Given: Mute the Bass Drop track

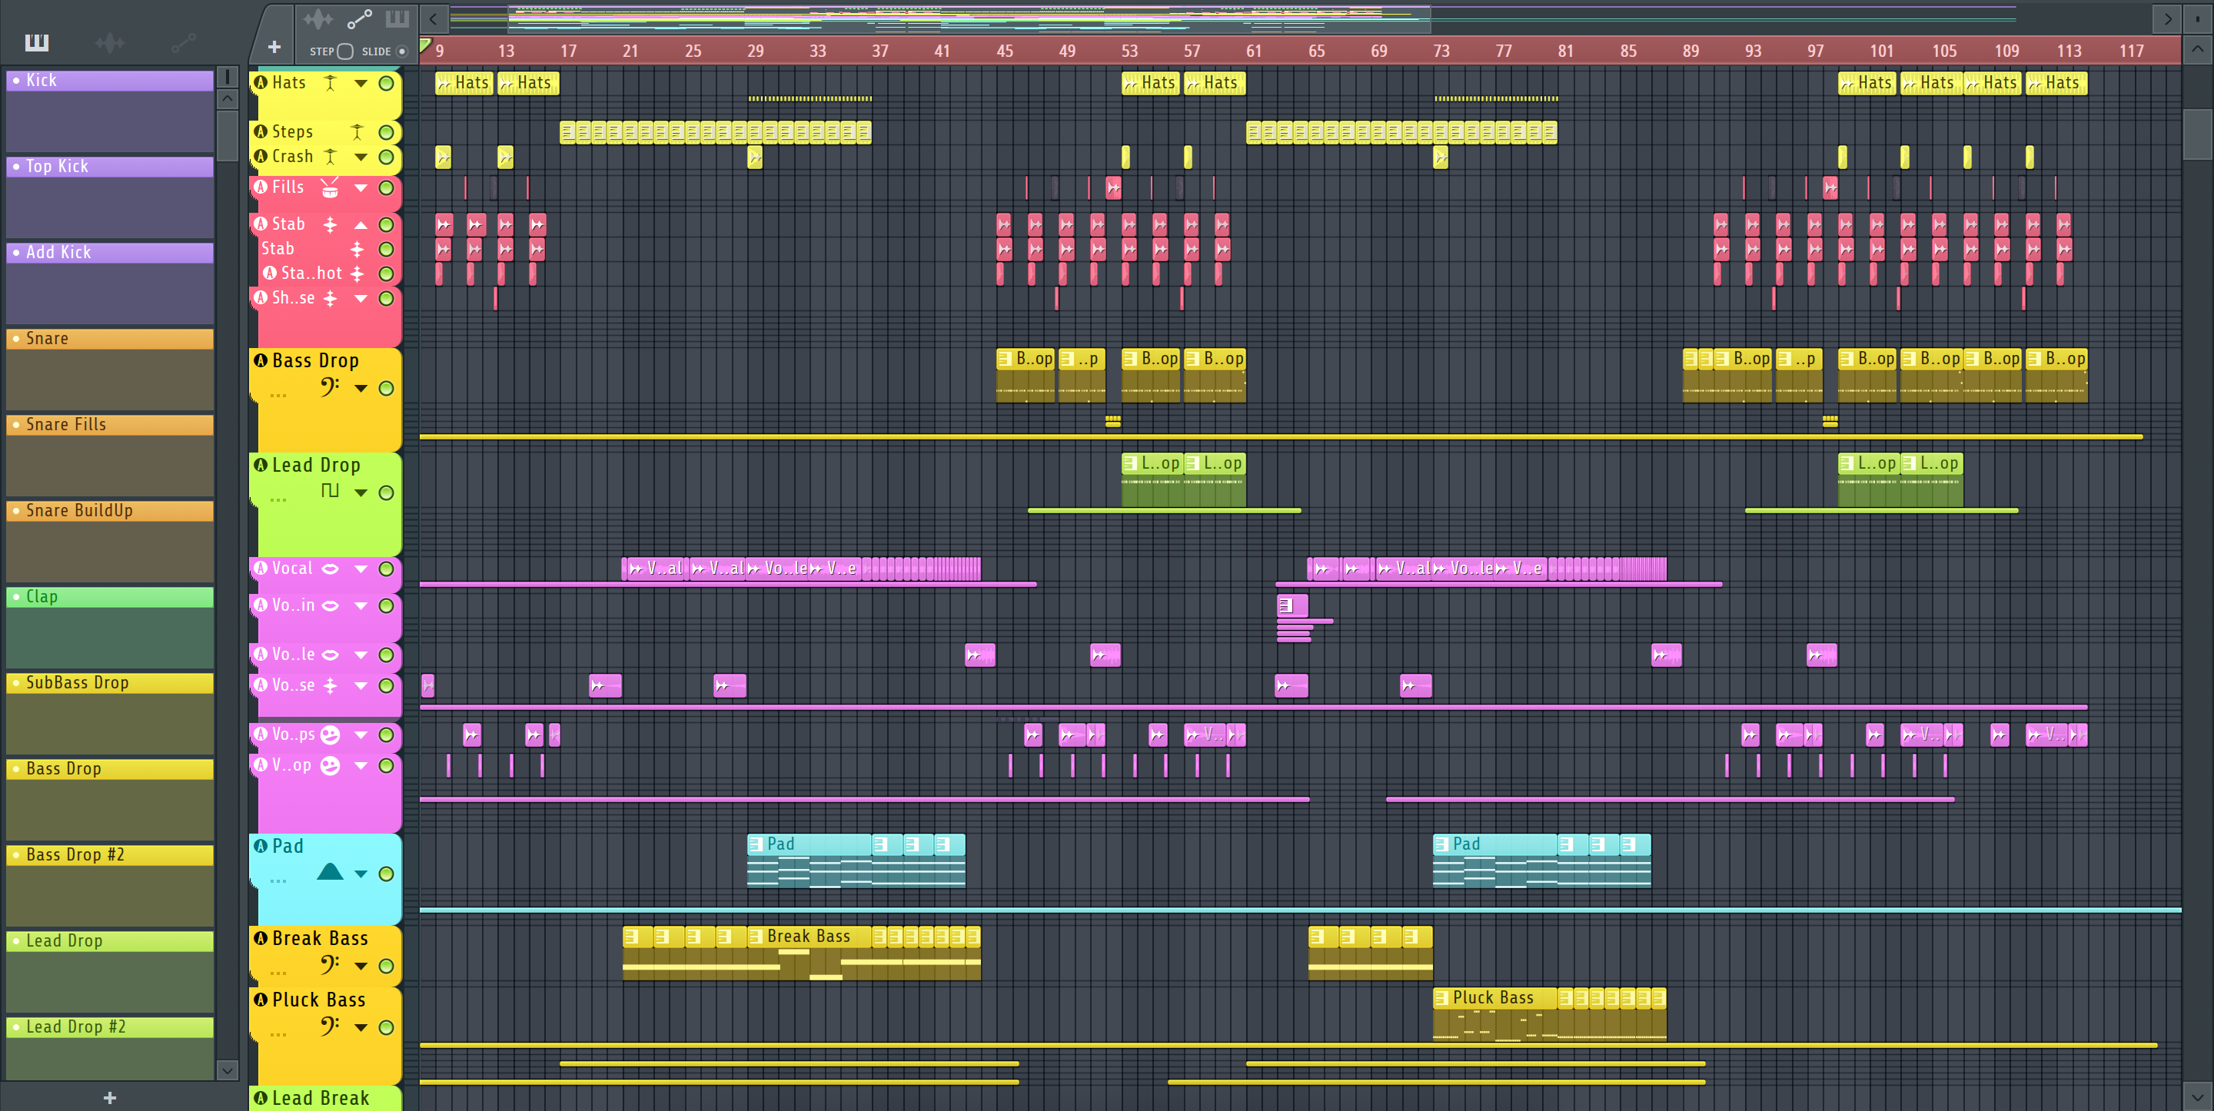Looking at the screenshot, I should pos(387,388).
